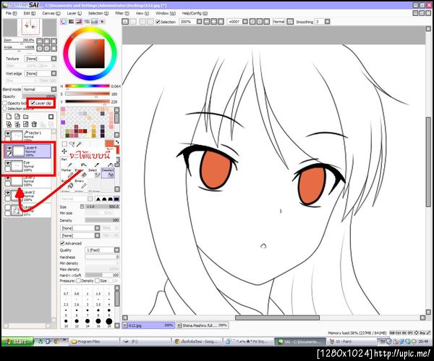Viewport: 434px width, 361px height.
Task: Click the zoom in plus button in the top toolbar
Action: [x=213, y=21]
